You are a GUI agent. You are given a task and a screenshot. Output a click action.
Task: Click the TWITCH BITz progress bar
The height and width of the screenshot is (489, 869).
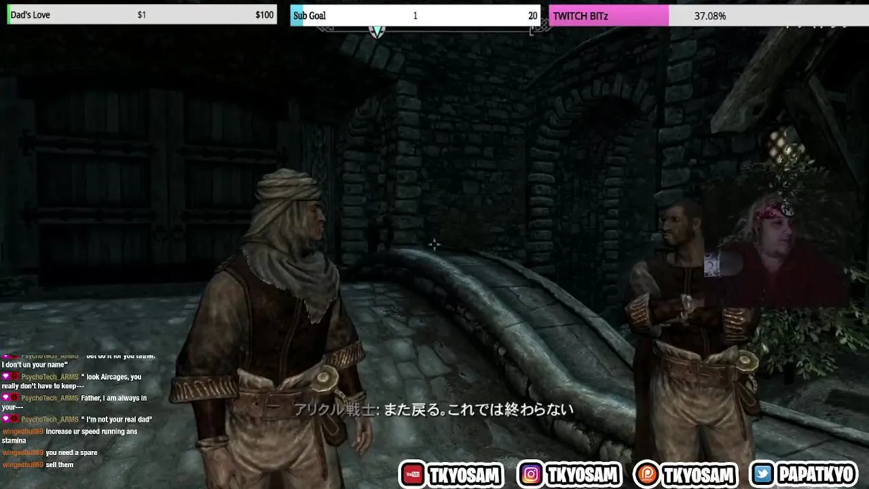(709, 16)
